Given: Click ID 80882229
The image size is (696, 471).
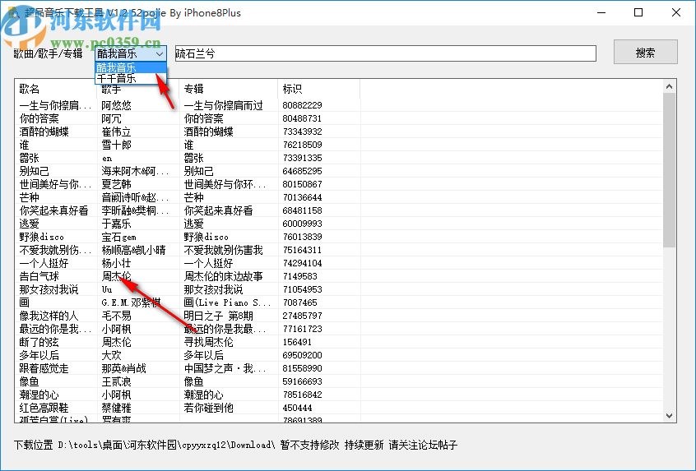Looking at the screenshot, I should [302, 105].
